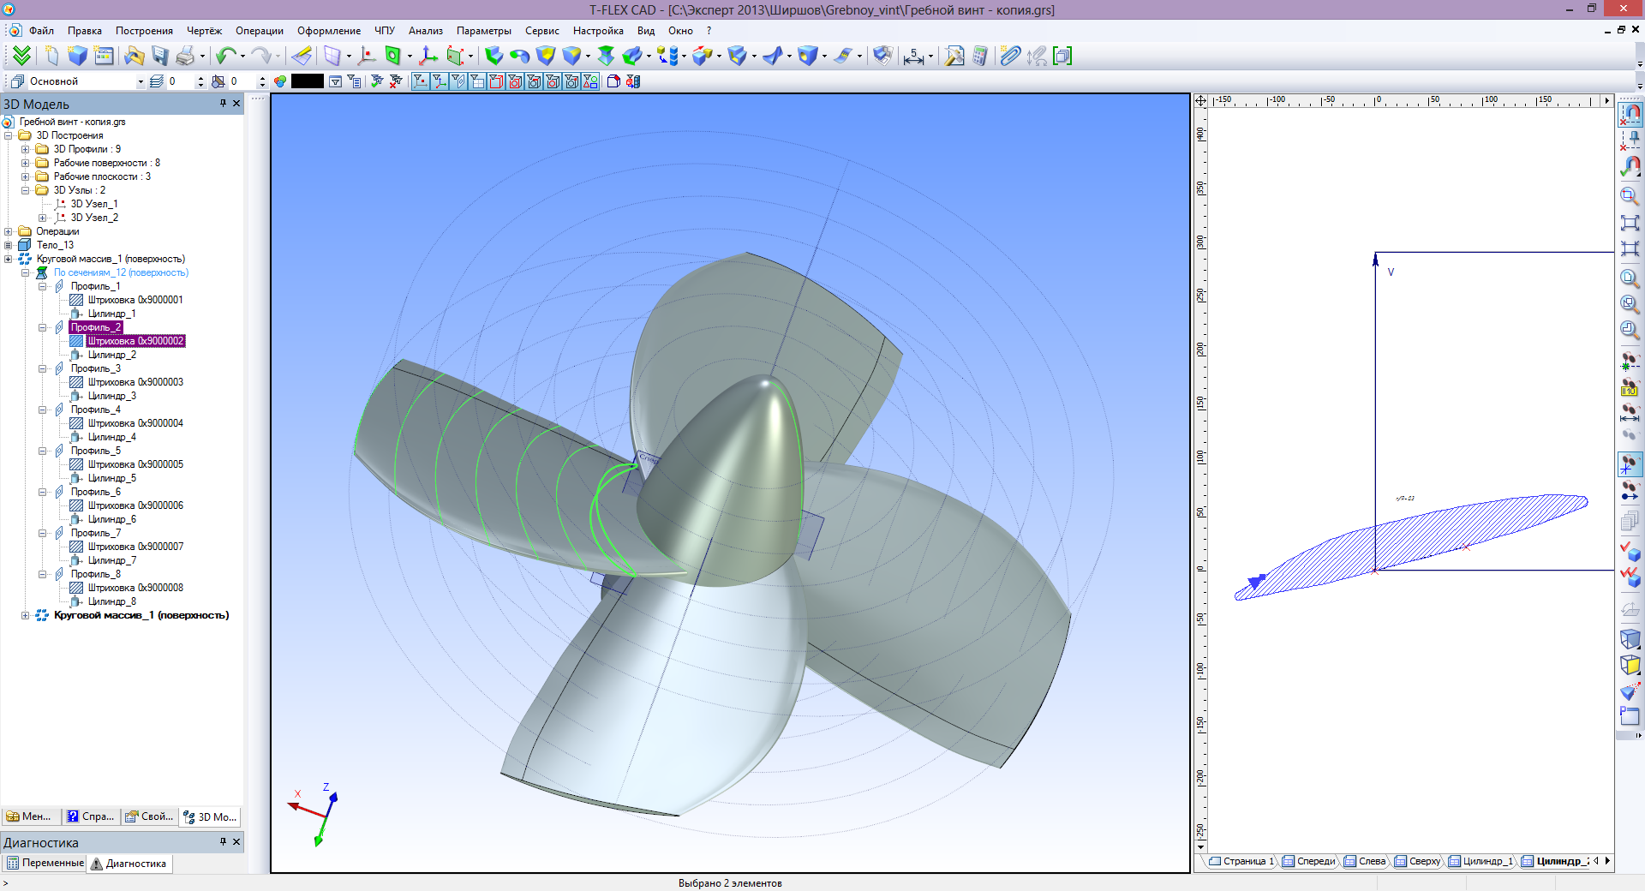Select Штриховка 0x9000005 tree item
The height and width of the screenshot is (891, 1645).
pos(135,464)
